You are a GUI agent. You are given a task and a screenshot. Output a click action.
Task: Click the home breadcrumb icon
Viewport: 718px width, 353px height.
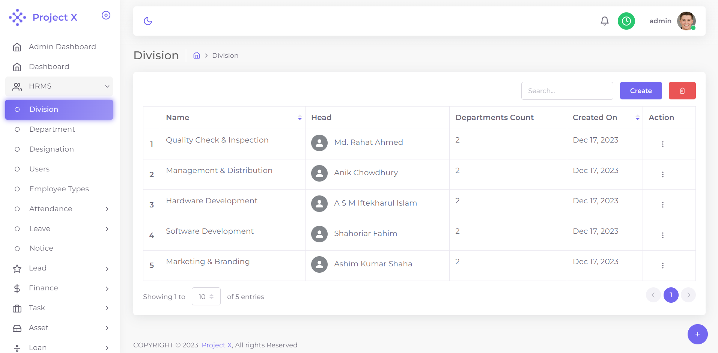coord(197,56)
